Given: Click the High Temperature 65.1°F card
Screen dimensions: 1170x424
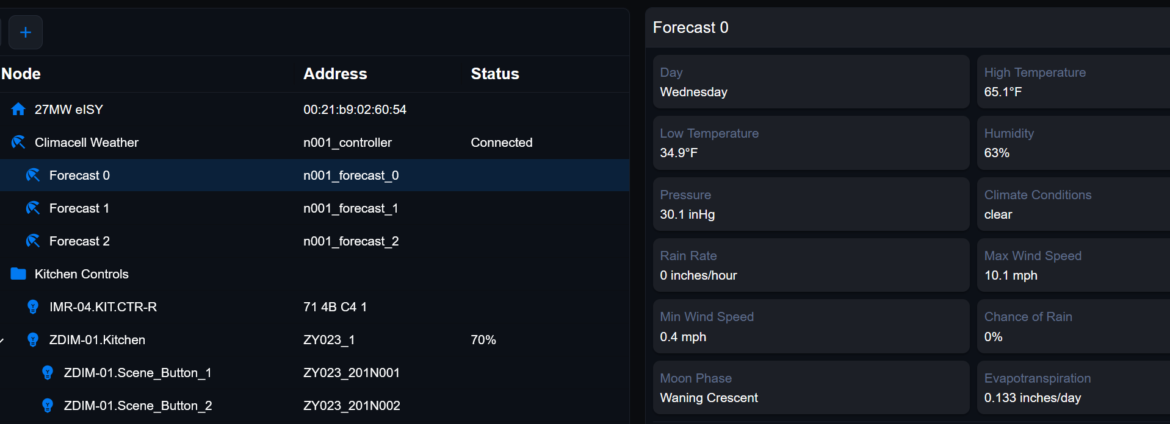Looking at the screenshot, I should pos(1074,82).
